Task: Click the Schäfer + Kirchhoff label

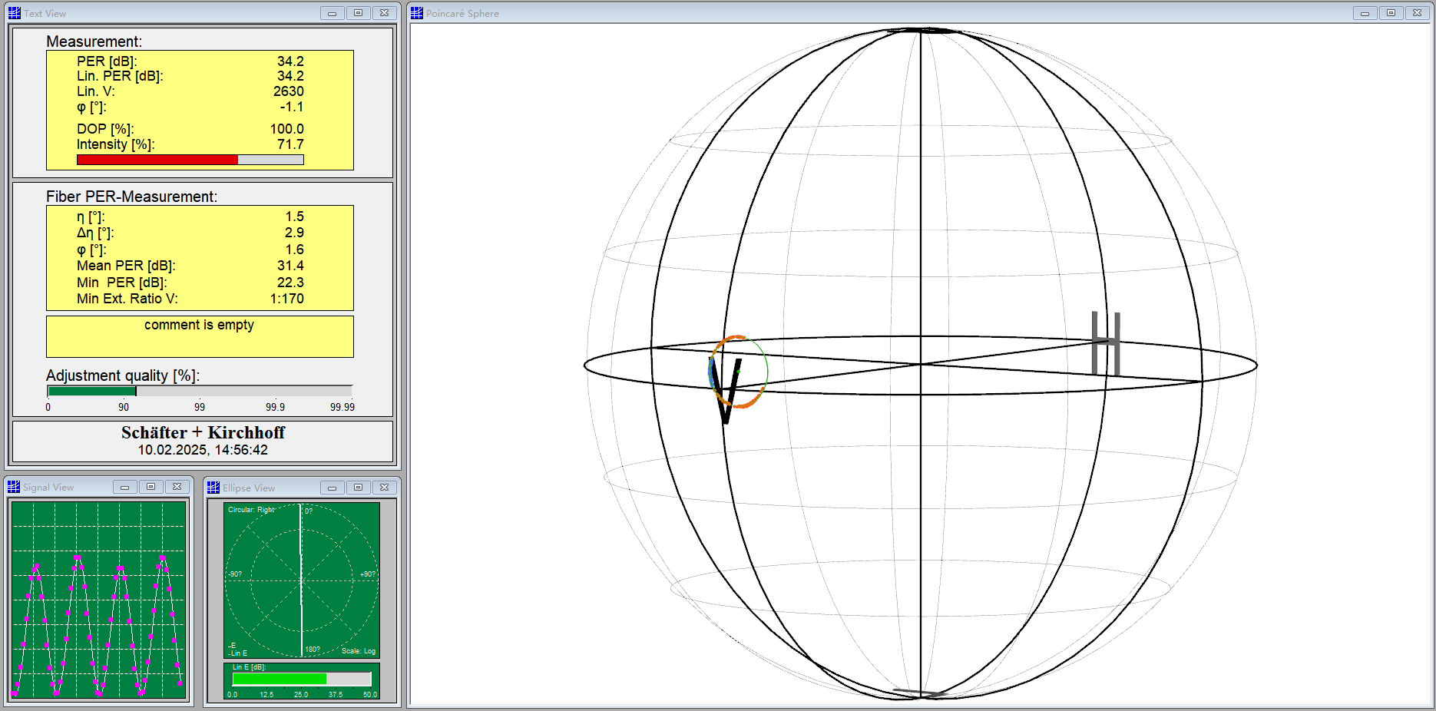Action: (203, 433)
